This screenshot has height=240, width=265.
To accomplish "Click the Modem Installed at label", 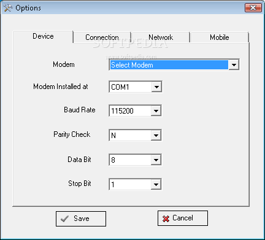I will (61, 87).
